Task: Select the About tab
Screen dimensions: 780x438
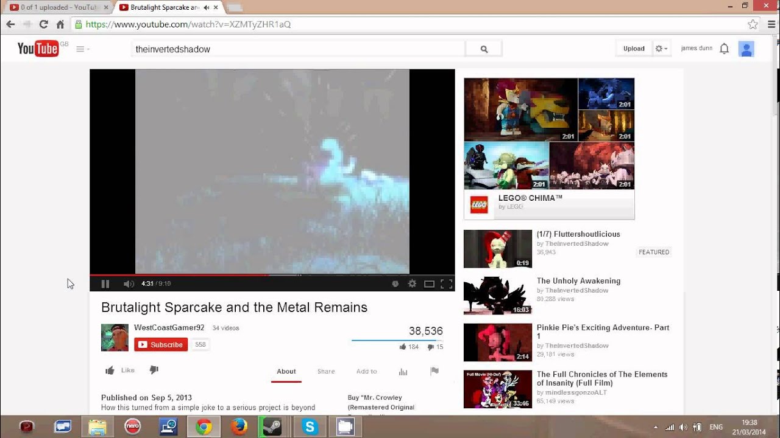Action: coord(286,371)
